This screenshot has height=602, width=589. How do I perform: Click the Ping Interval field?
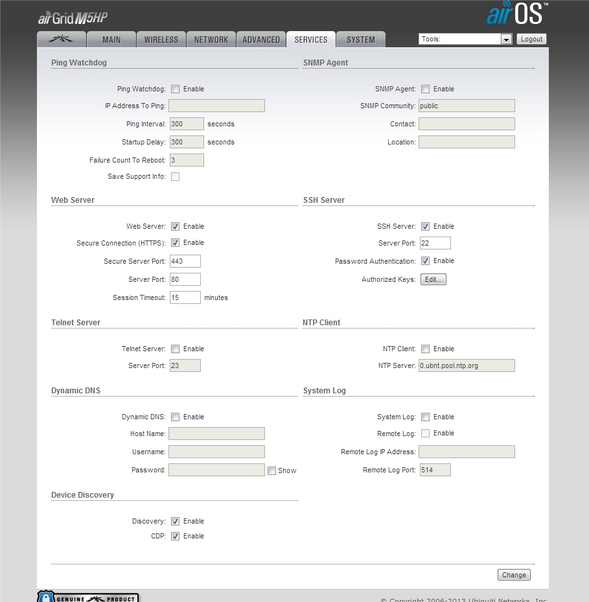click(187, 124)
